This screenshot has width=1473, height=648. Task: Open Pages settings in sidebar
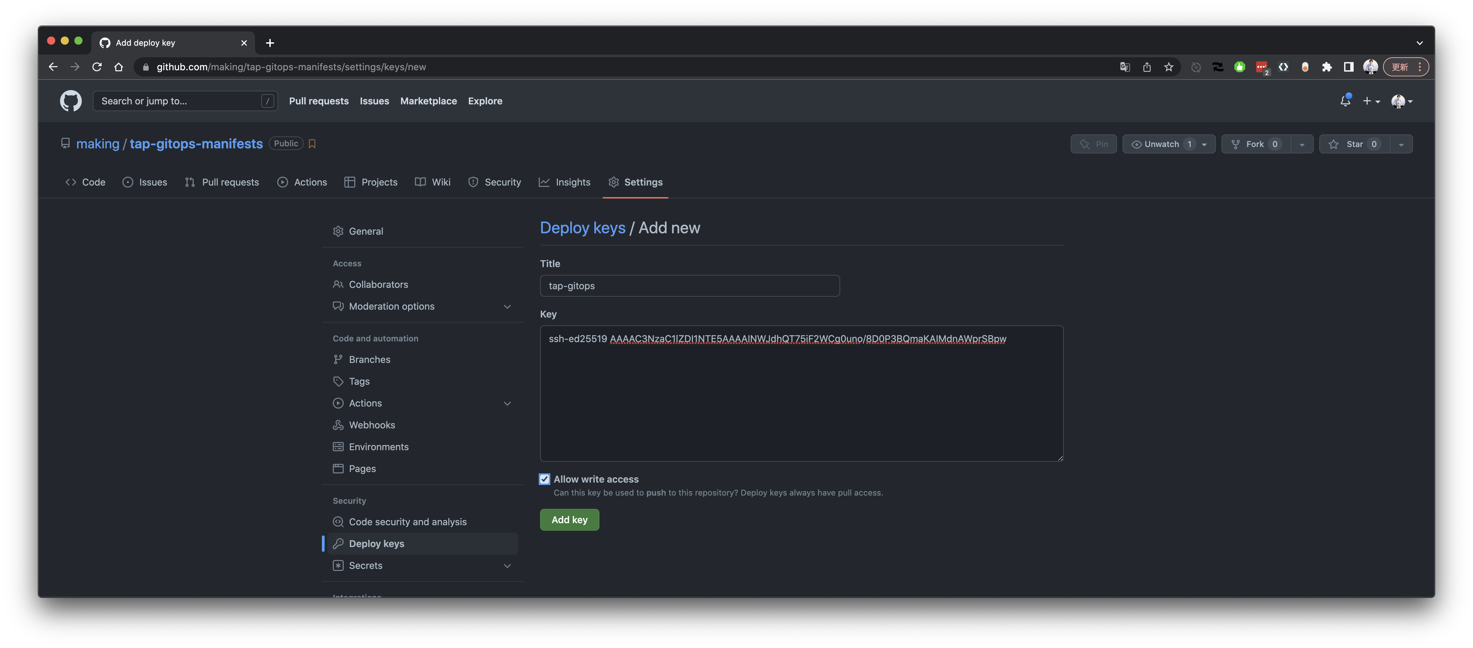(354, 469)
